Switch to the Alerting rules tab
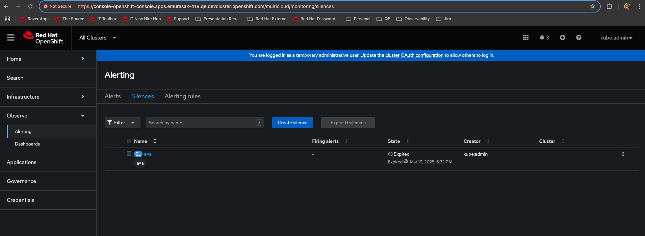 (x=182, y=96)
